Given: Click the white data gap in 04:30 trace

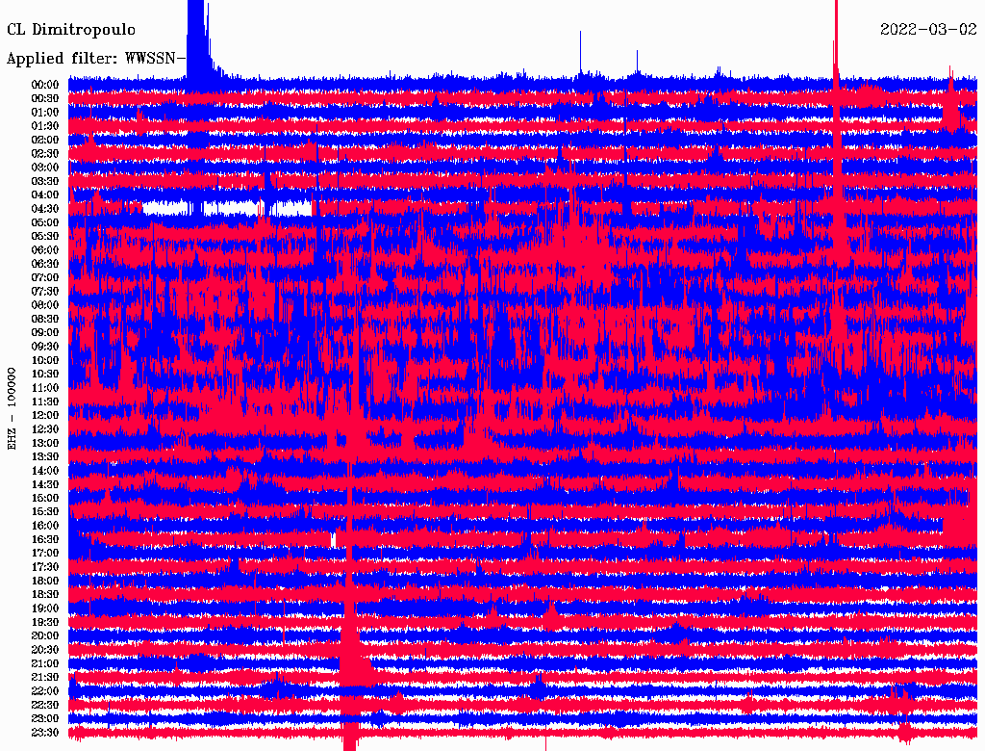Looking at the screenshot, I should pyautogui.click(x=231, y=207).
